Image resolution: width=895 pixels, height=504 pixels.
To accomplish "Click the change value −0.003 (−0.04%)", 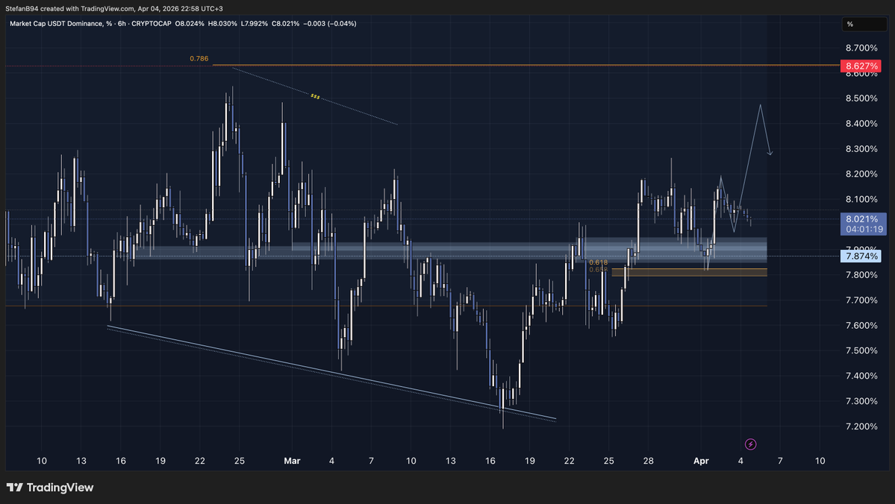I will click(330, 24).
